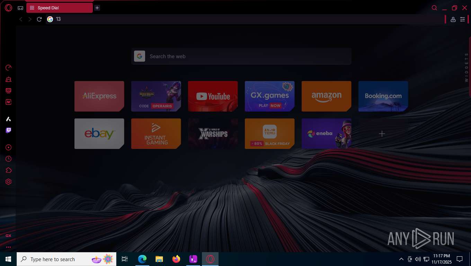Open the search tabs magnifier icon
471x266 pixels.
click(434, 8)
